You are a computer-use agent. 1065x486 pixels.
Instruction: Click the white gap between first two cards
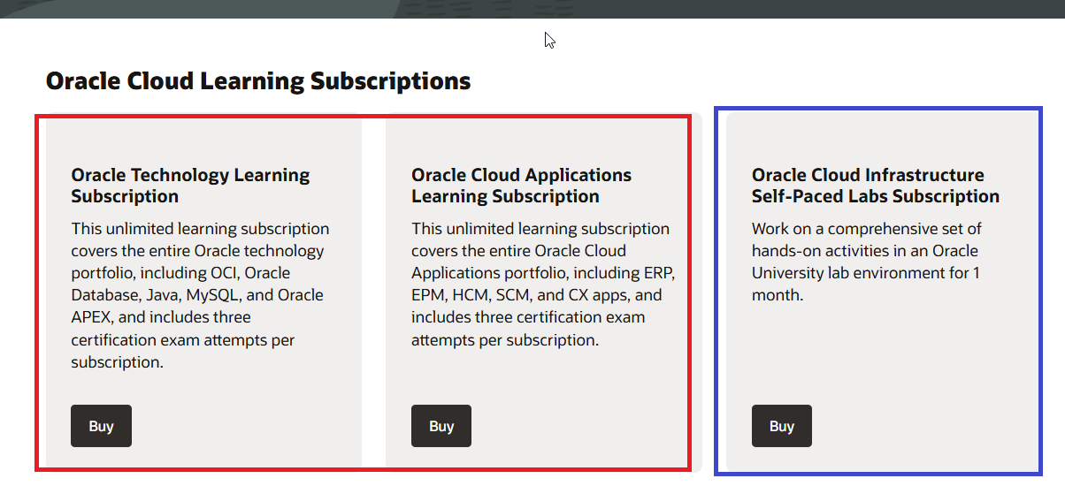click(373, 292)
